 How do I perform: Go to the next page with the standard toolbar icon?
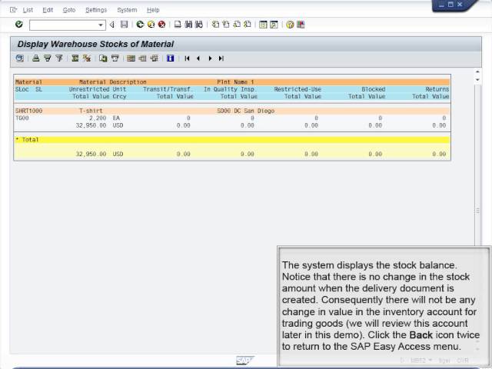click(237, 25)
